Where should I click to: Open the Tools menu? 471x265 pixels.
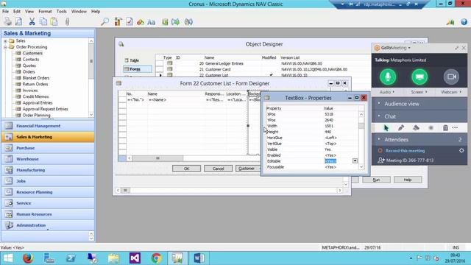(x=62, y=12)
